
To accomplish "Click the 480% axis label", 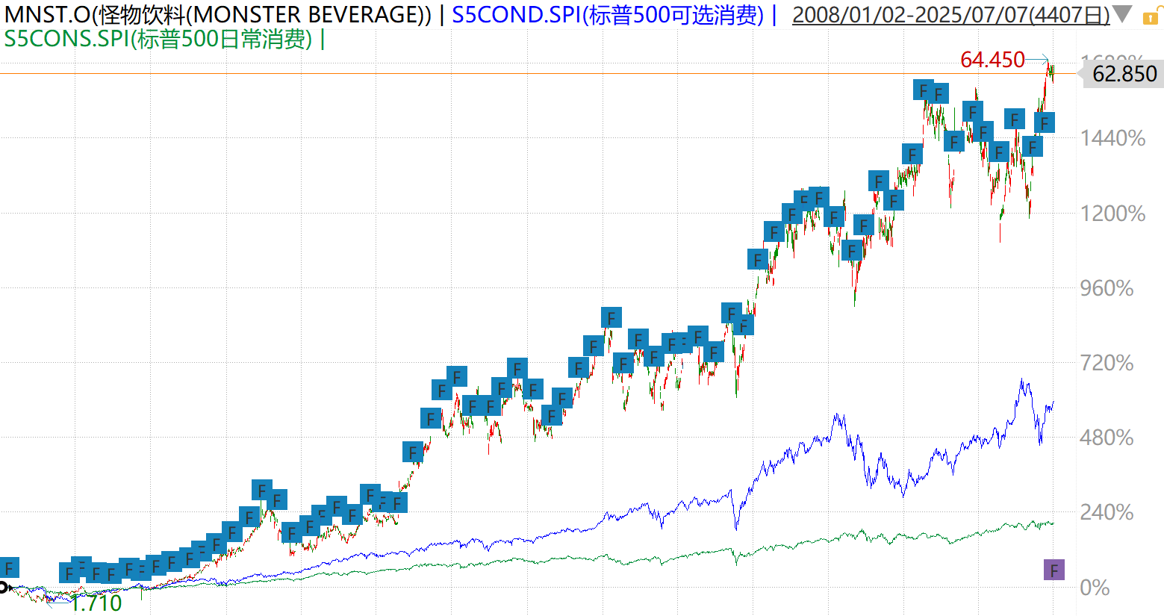I will pyautogui.click(x=1107, y=438).
